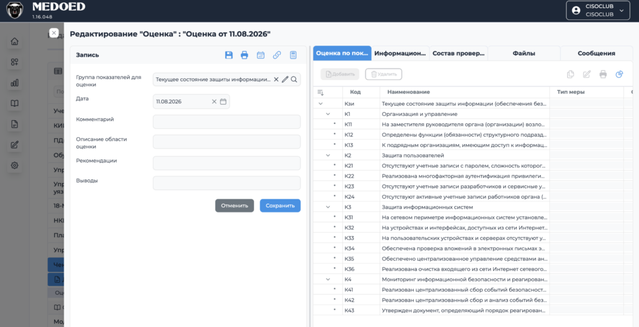Switch to the Состав провер... tab

coord(459,54)
